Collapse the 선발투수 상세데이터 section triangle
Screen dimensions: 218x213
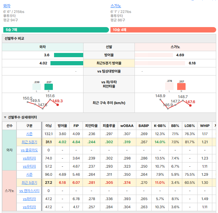point(5,117)
